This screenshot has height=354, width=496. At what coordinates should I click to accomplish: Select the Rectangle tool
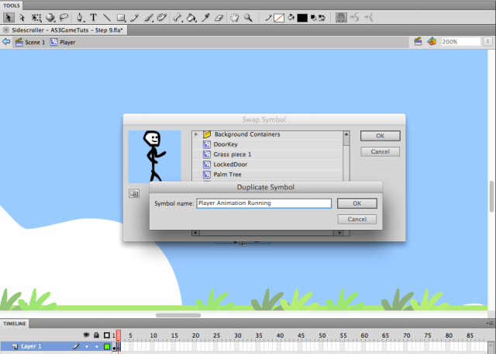[x=121, y=17]
